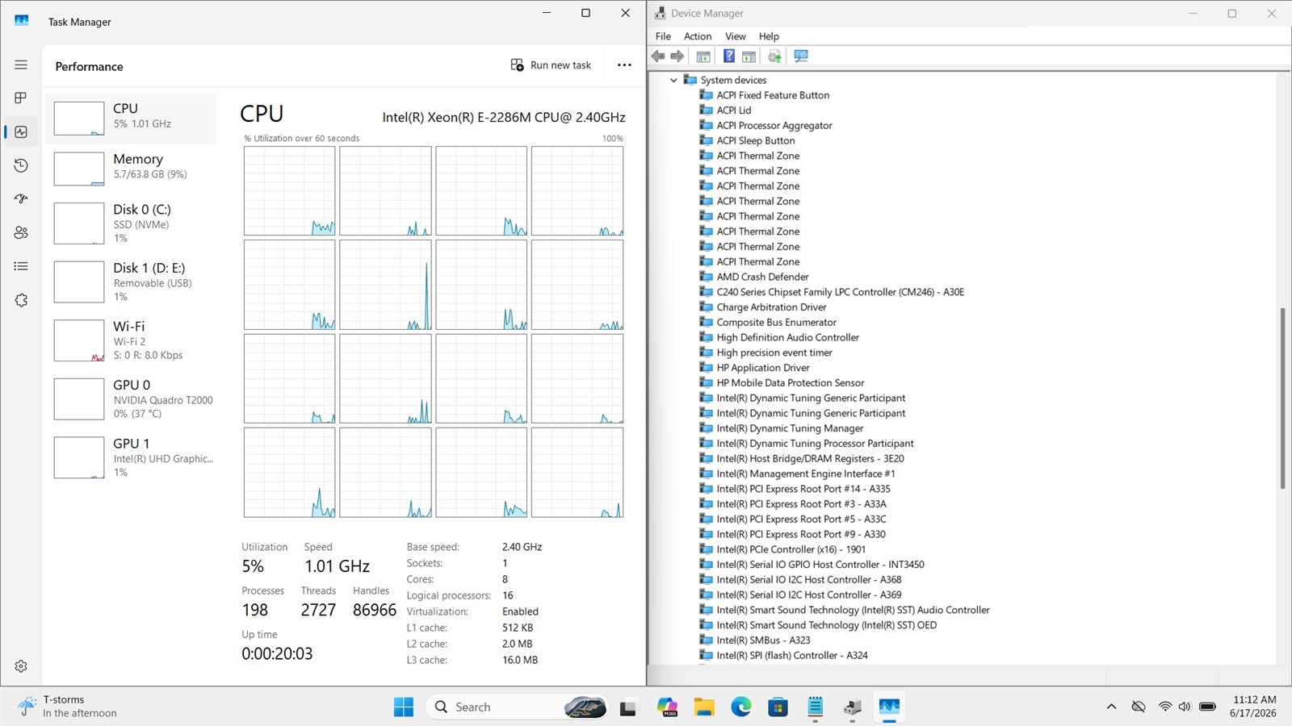Scan for hardware changes via monitor icon
This screenshot has height=726, width=1292.
pos(801,56)
